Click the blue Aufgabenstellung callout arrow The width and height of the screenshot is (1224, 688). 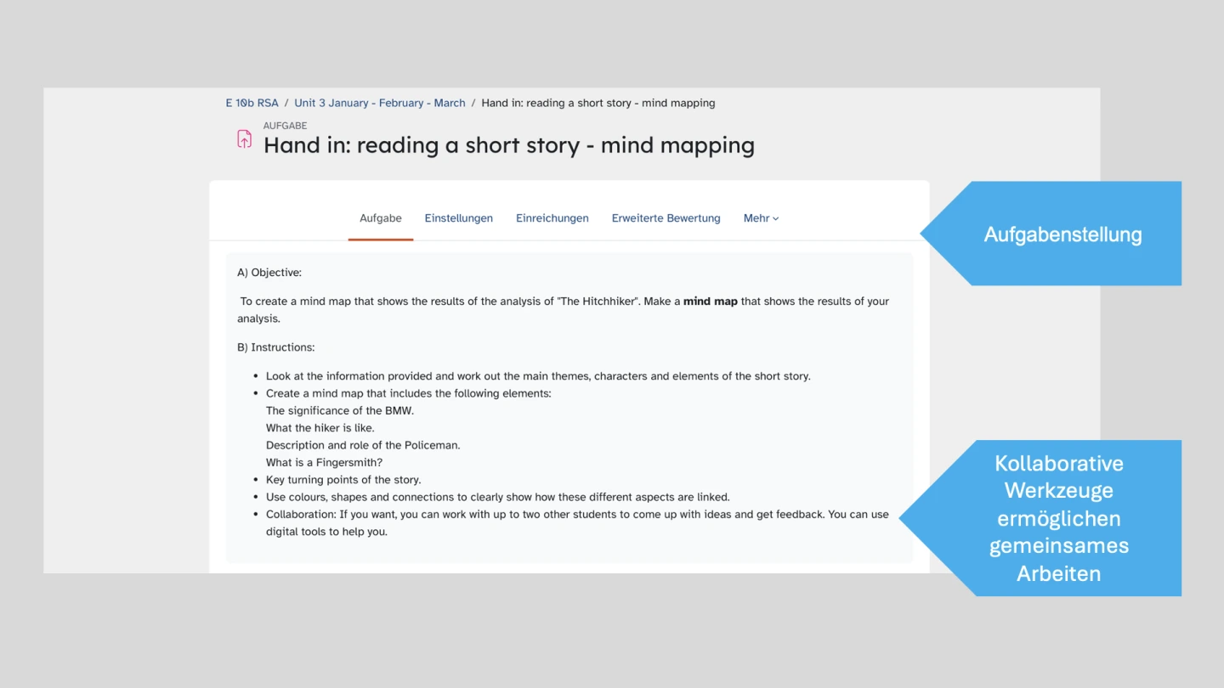coord(1062,234)
